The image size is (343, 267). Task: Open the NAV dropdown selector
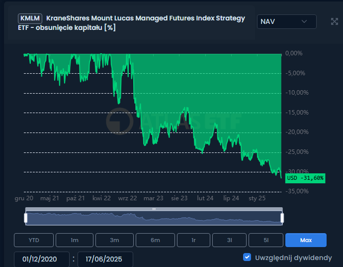(286, 22)
